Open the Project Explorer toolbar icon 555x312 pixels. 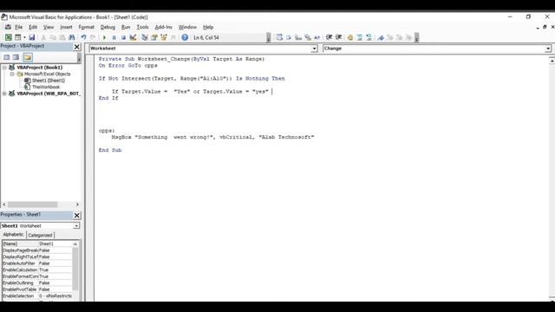[145, 37]
